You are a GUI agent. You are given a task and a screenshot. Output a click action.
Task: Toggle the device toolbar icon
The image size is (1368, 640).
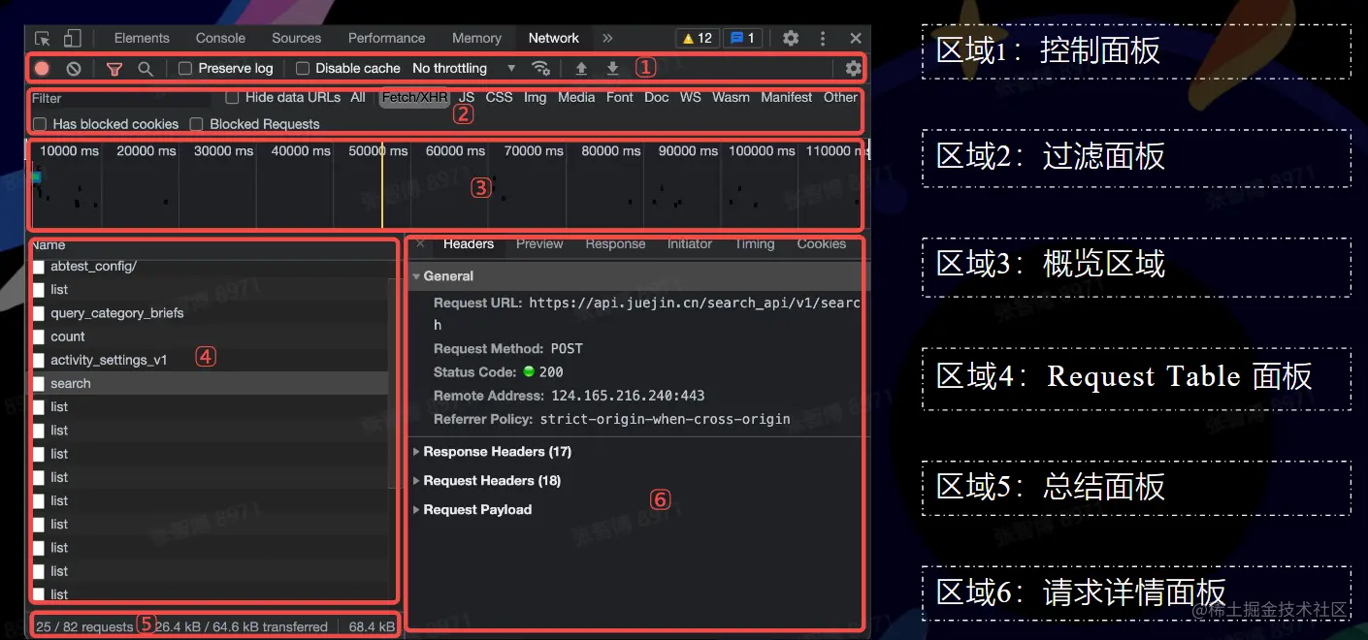72,38
